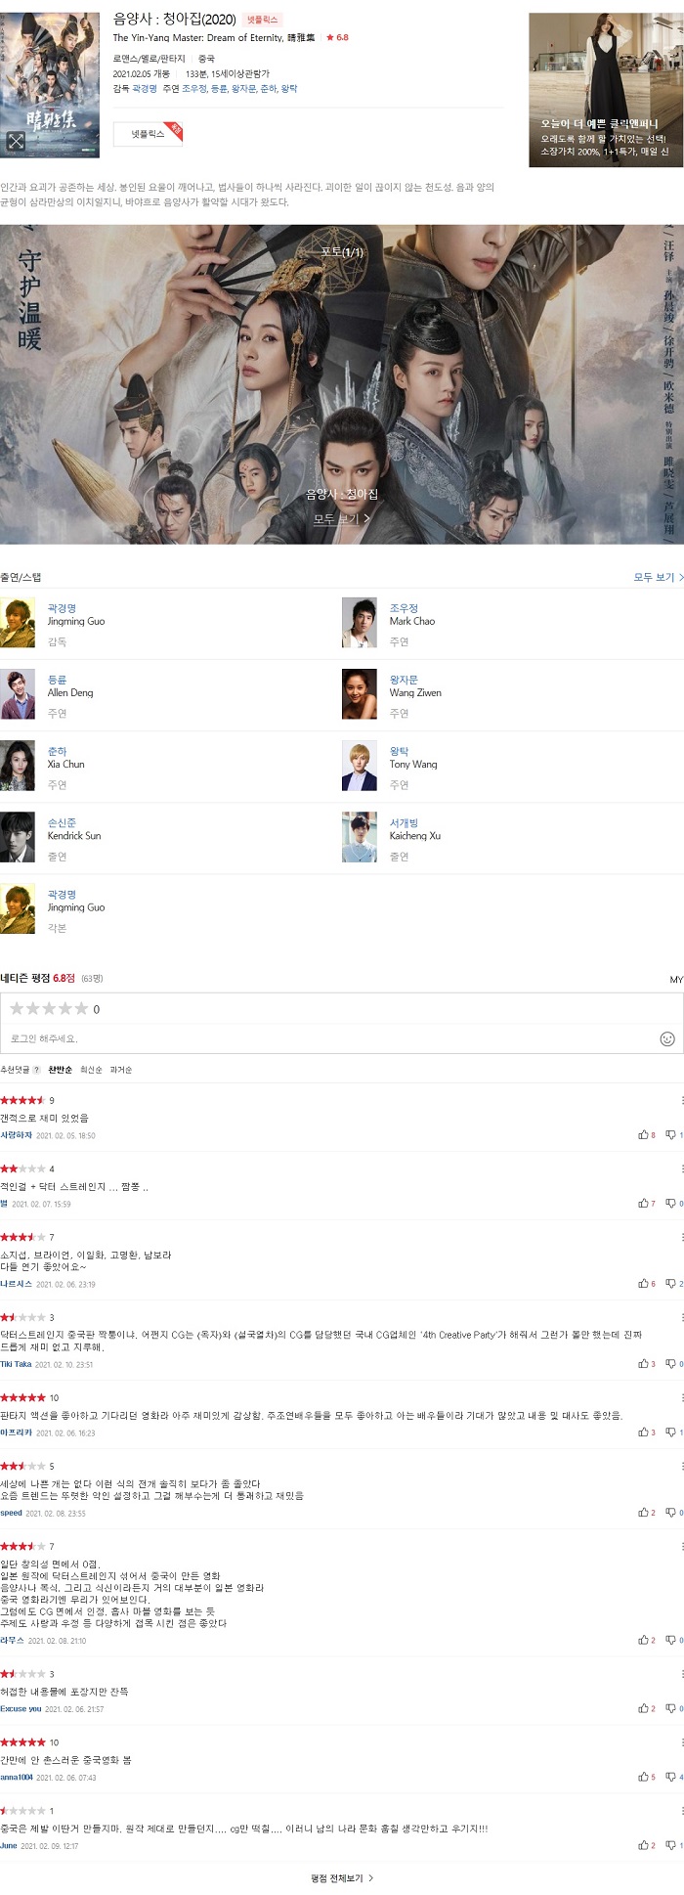Open more options on first review
Image resolution: width=684 pixels, height=1895 pixels.
pos(681,1101)
